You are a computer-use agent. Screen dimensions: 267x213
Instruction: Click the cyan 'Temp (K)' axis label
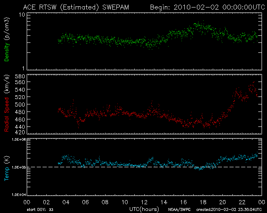coord(7,168)
